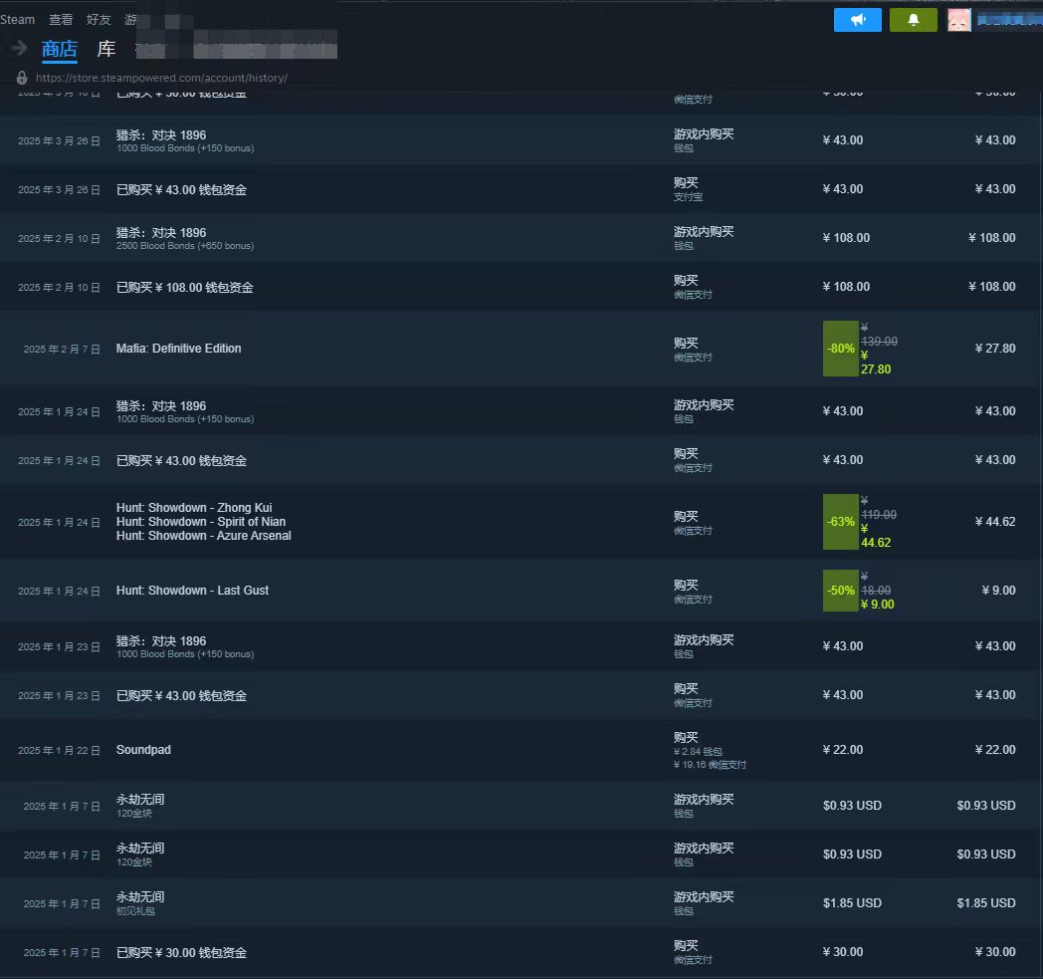Open the 好友 menu
The width and height of the screenshot is (1043, 979).
tap(99, 20)
